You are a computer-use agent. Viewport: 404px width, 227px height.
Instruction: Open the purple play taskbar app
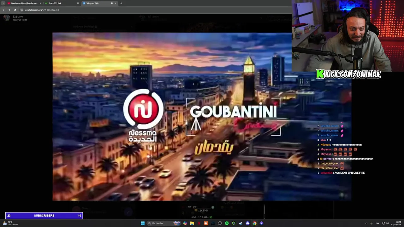[261, 223]
